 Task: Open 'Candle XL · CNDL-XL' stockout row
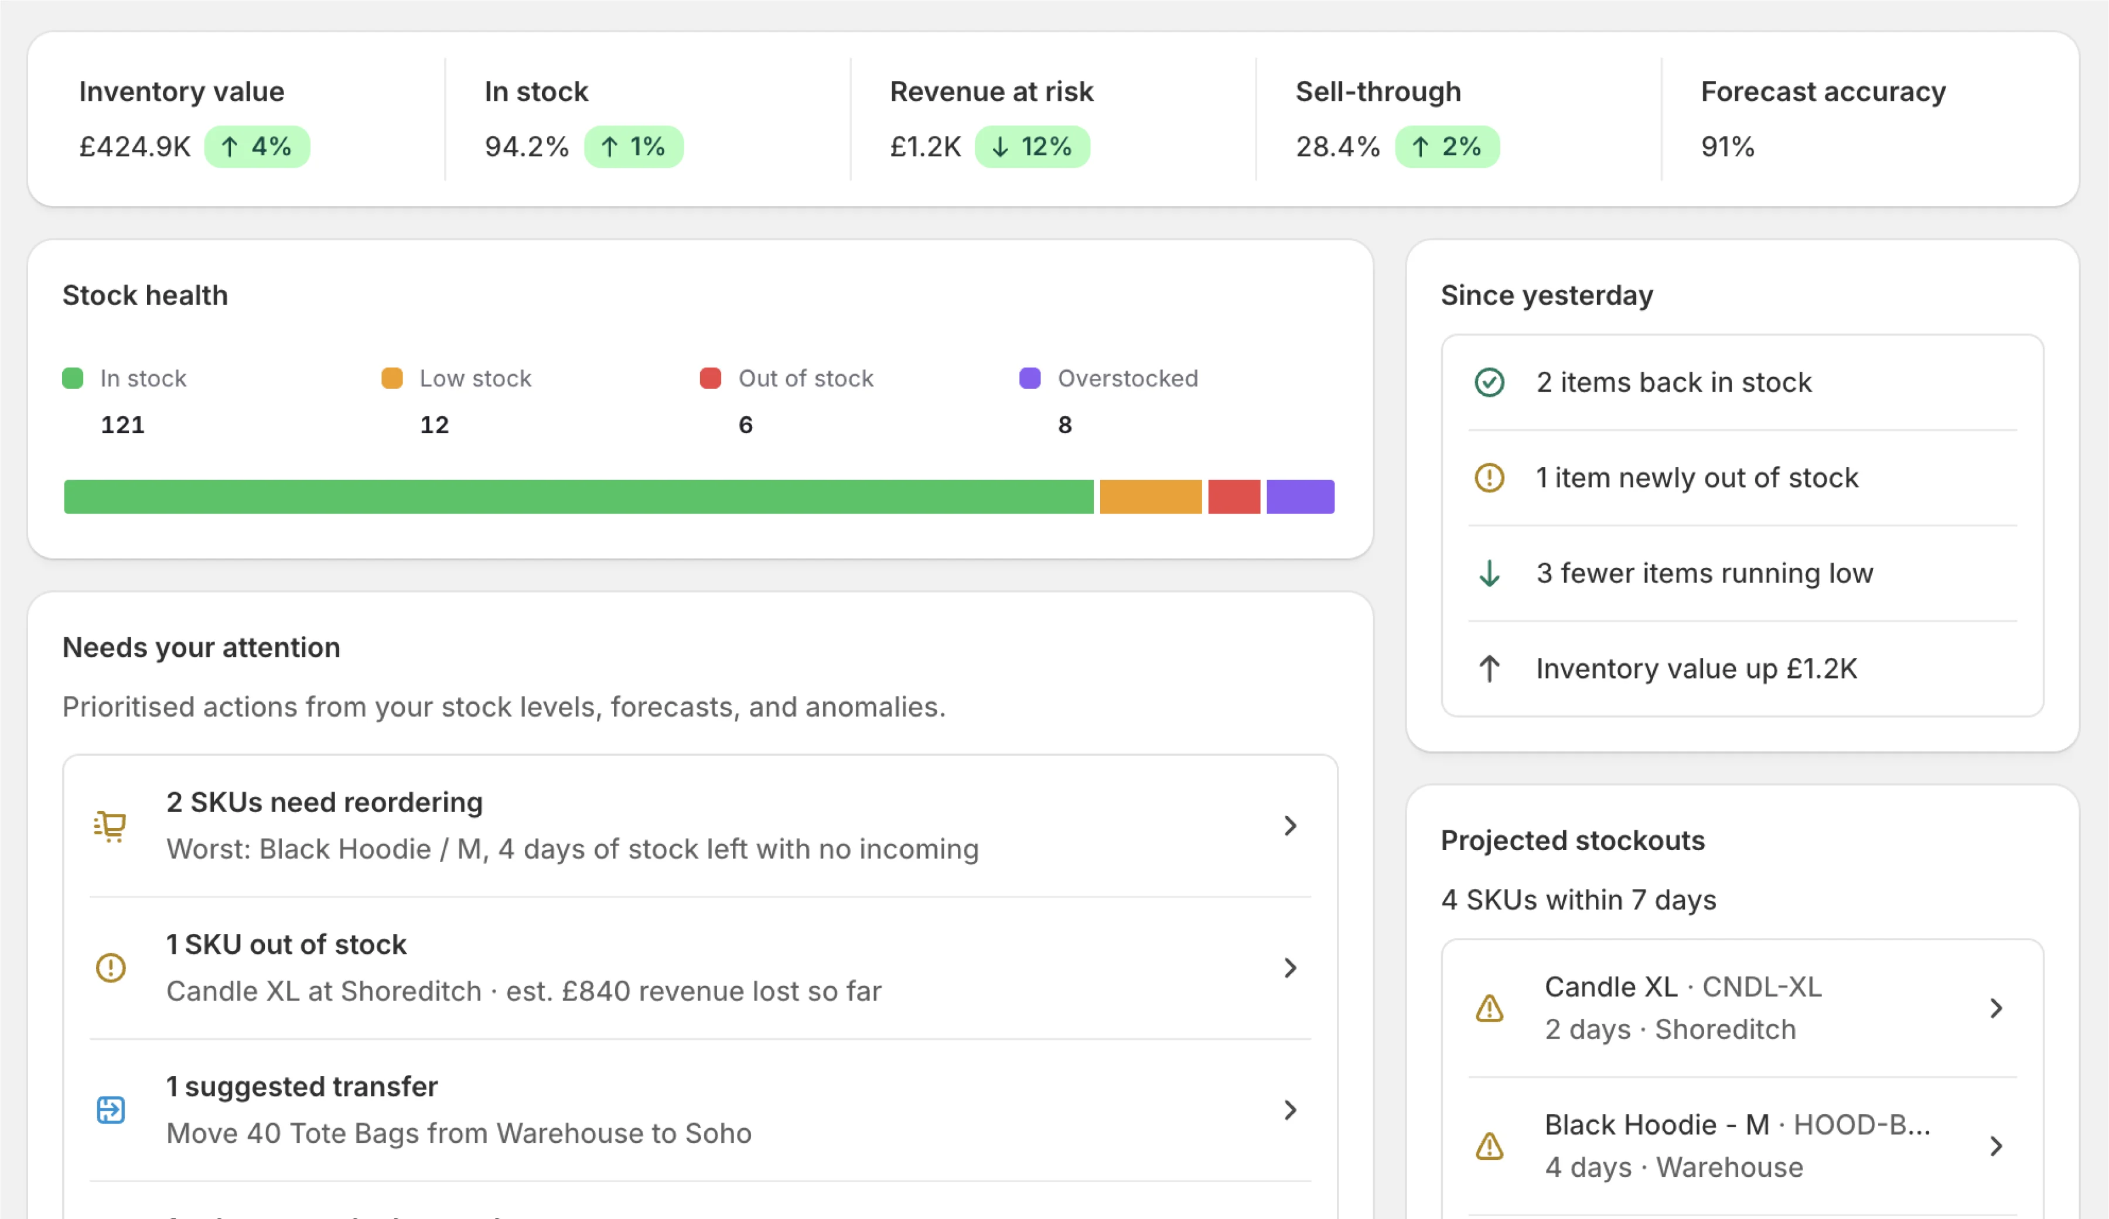click(x=1742, y=1008)
